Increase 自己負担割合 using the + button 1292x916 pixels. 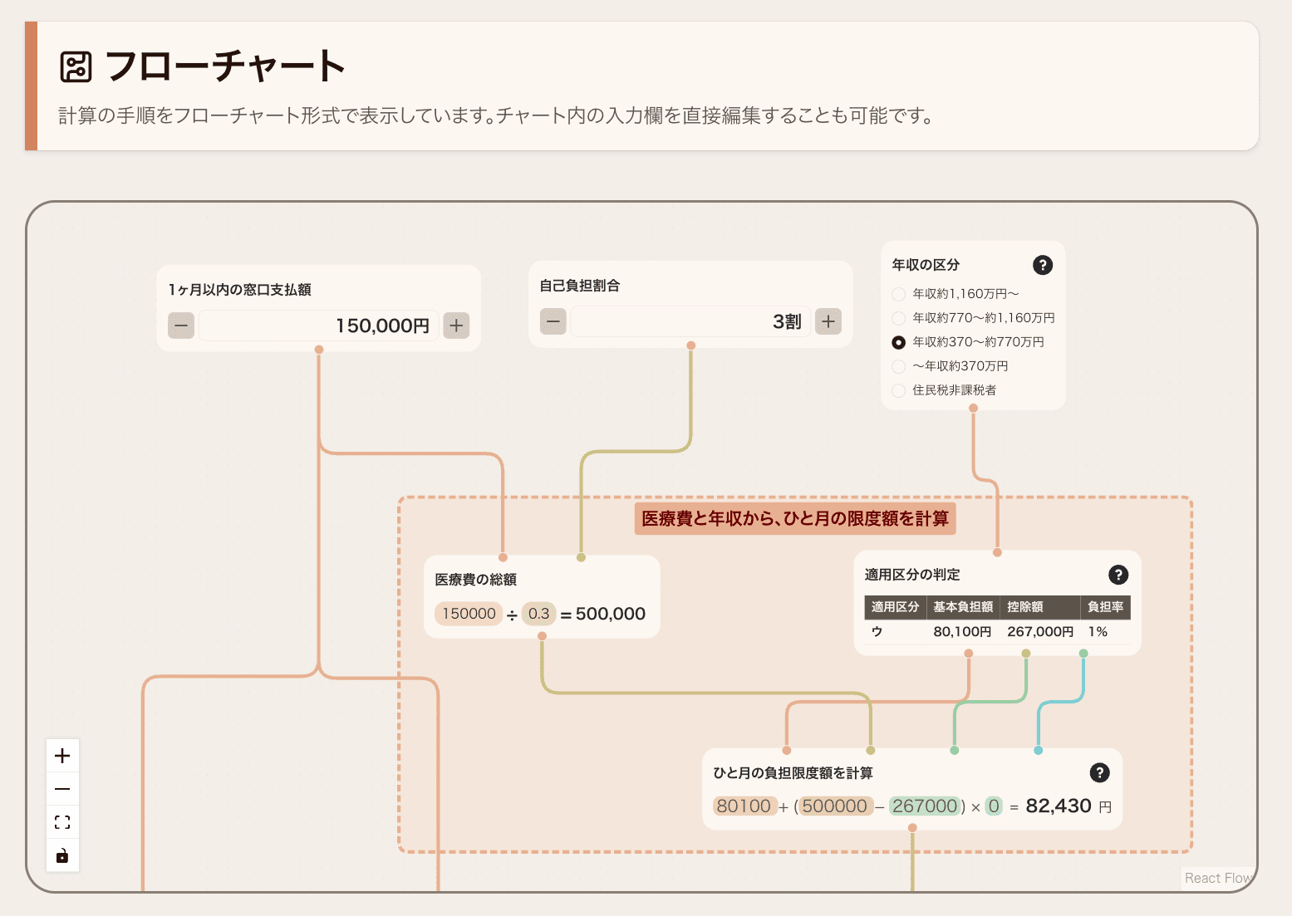(828, 321)
